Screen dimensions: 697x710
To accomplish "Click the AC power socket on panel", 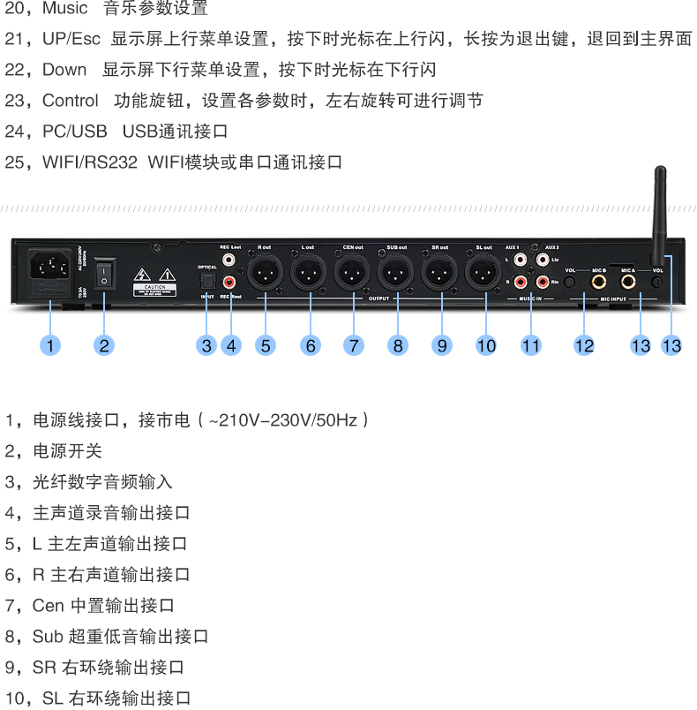I will (x=50, y=265).
